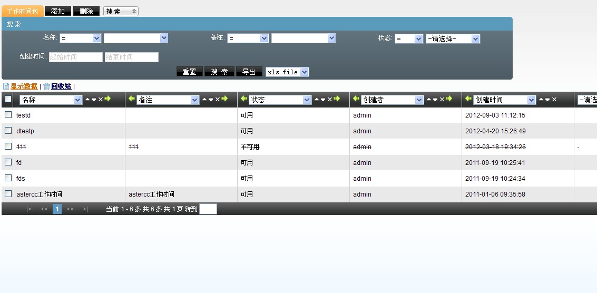Click X remove icon in 创建时间 column header
The image size is (597, 293).
[x=554, y=100]
